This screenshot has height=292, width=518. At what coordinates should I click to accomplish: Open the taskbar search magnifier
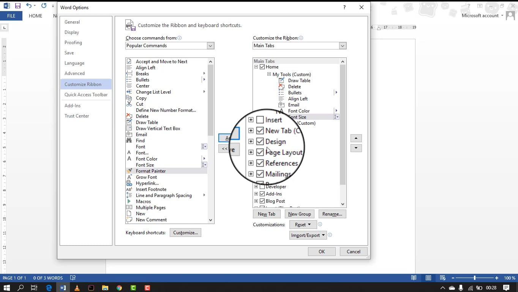pos(21,288)
